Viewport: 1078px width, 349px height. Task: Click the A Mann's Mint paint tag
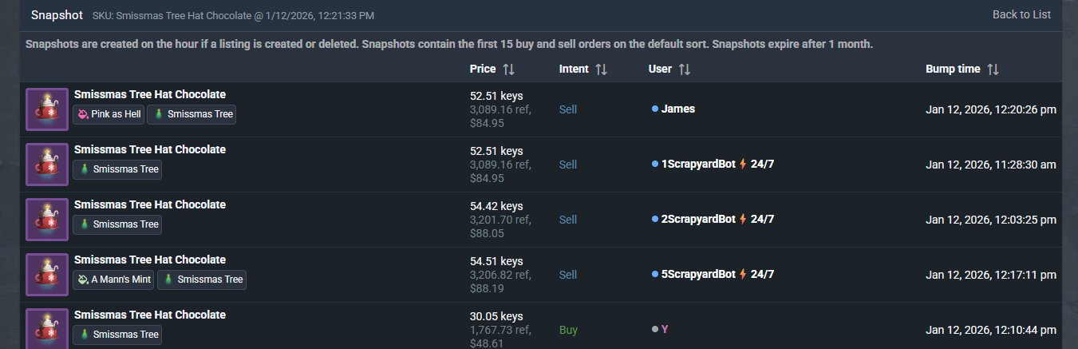coord(114,280)
